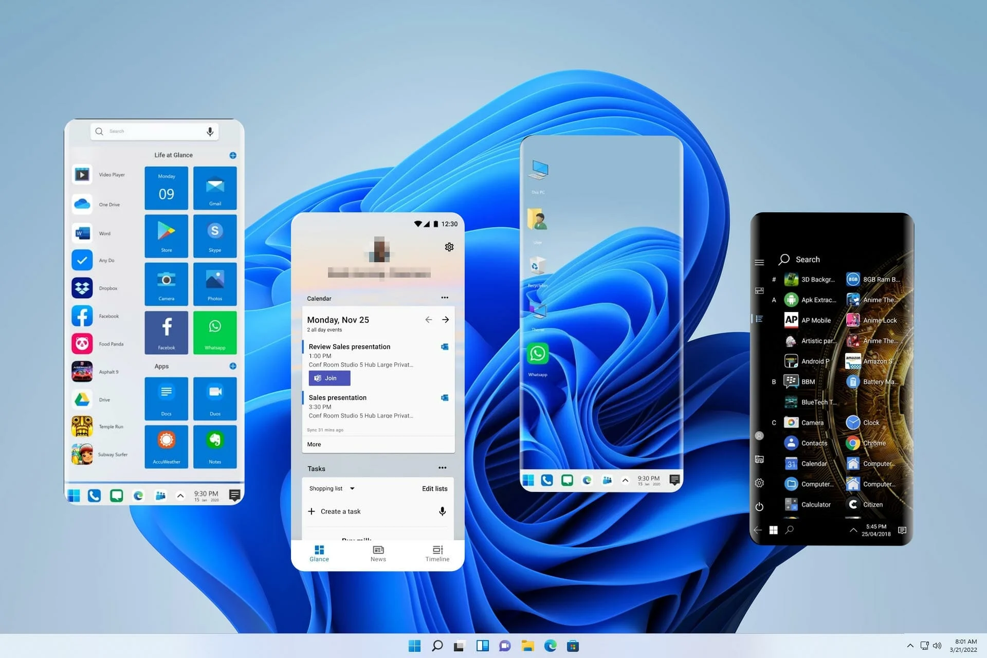Click the forward arrow next to Monday, Nov 25
This screenshot has height=658, width=987.
pyautogui.click(x=445, y=319)
